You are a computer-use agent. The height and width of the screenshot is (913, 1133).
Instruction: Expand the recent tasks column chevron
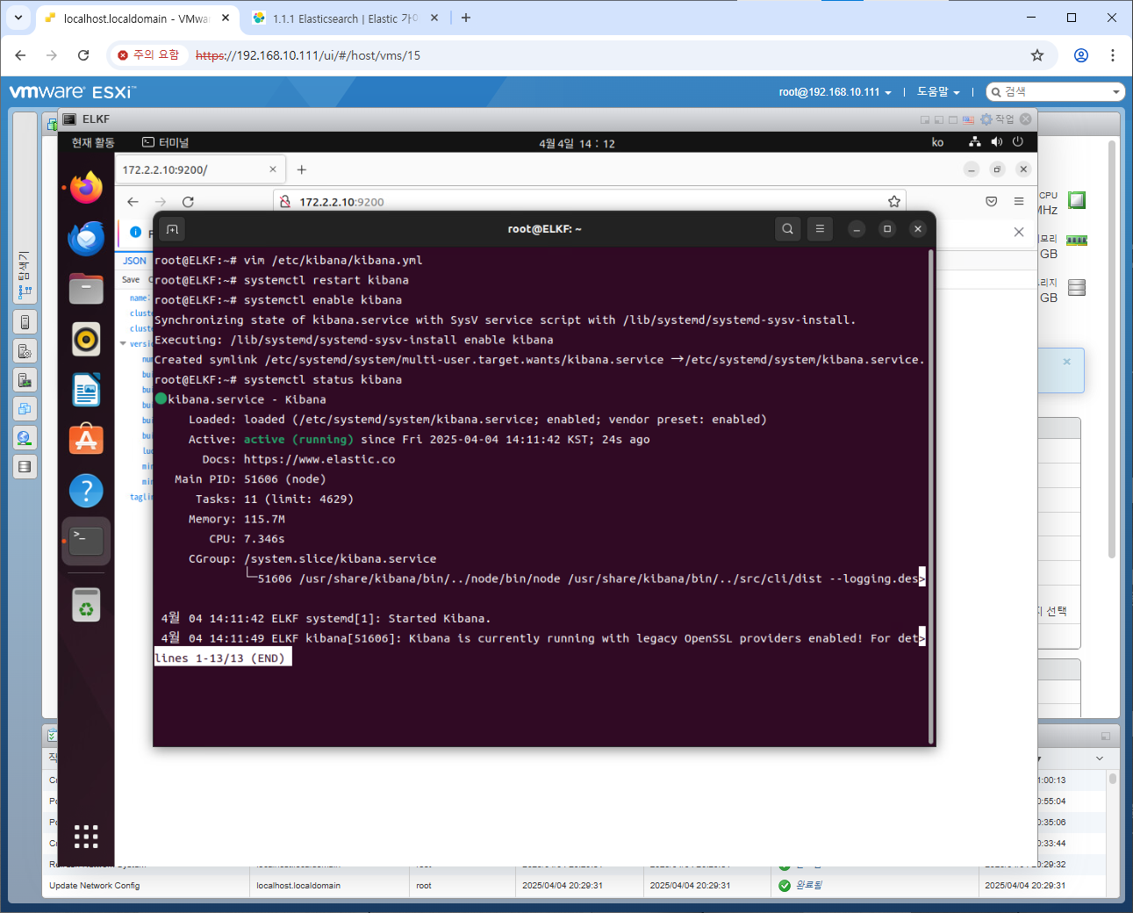(x=1100, y=758)
